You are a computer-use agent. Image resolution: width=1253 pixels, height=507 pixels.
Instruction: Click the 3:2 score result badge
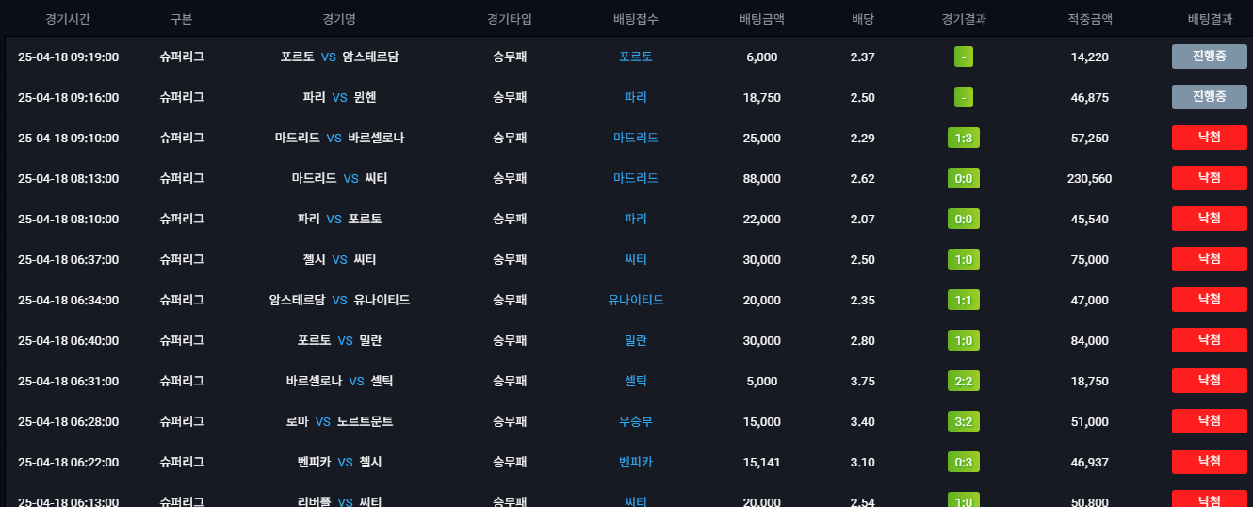click(x=964, y=421)
